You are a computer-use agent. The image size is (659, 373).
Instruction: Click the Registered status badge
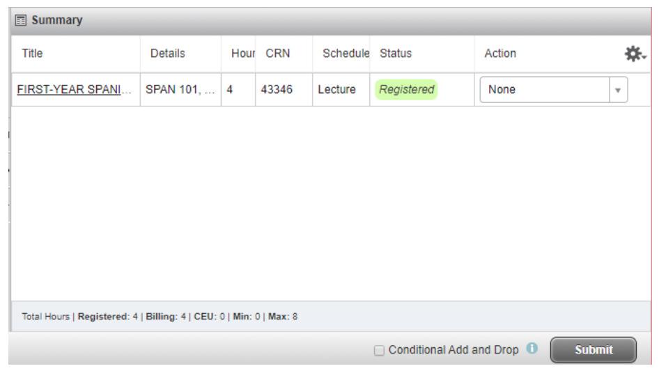pyautogui.click(x=406, y=90)
